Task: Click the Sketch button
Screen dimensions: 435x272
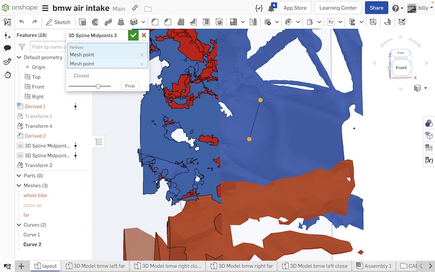Action: [58, 22]
